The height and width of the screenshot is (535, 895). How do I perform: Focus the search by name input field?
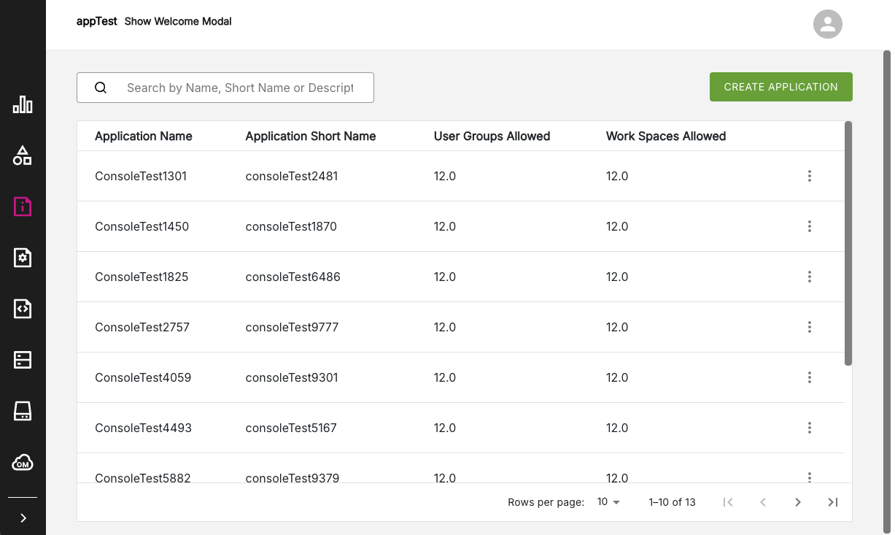[240, 88]
